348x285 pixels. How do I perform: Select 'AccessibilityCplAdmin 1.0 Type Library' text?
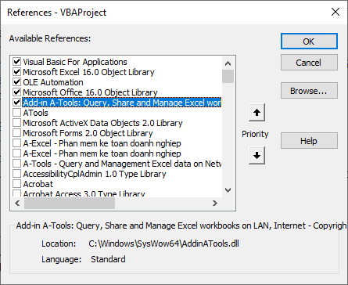point(95,174)
